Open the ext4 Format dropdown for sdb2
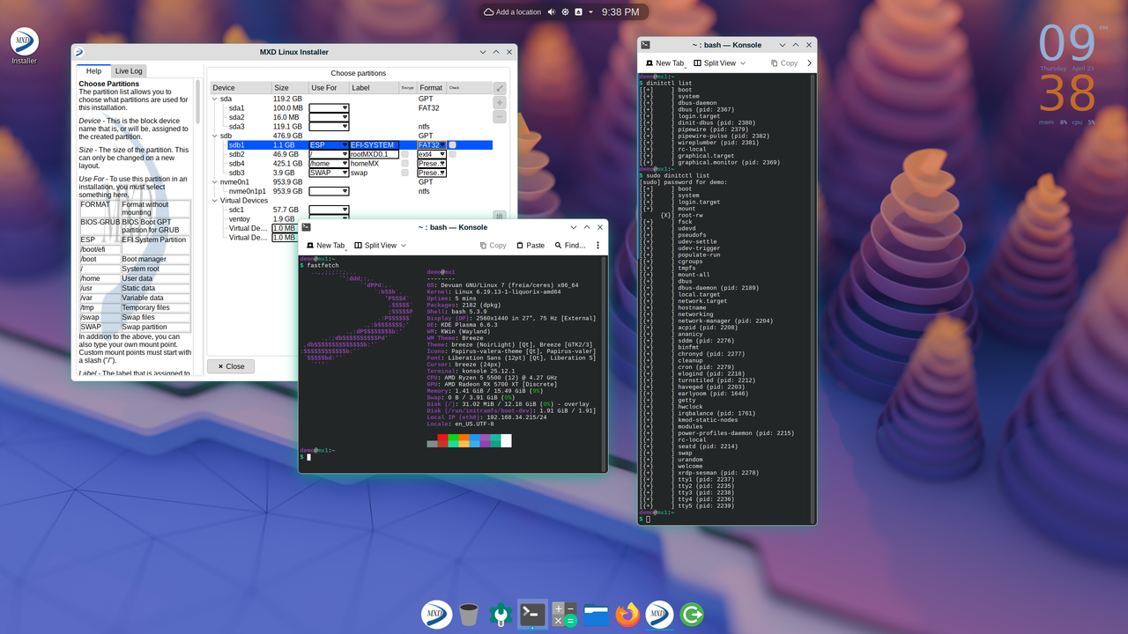Screen dimensions: 1128x634 point(432,154)
